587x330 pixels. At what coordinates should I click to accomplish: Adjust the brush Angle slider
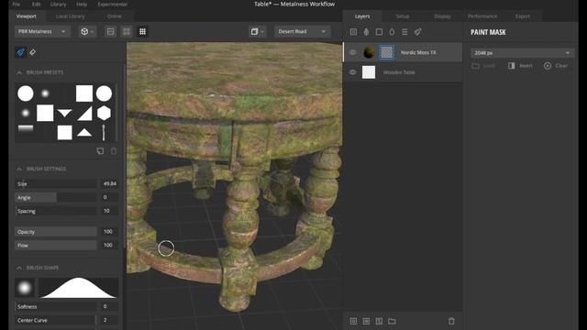click(56, 197)
